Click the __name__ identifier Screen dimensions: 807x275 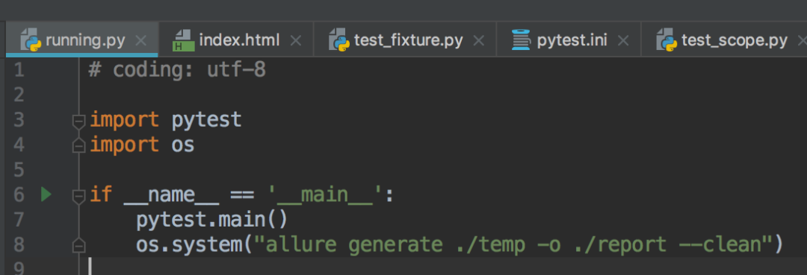[171, 196]
